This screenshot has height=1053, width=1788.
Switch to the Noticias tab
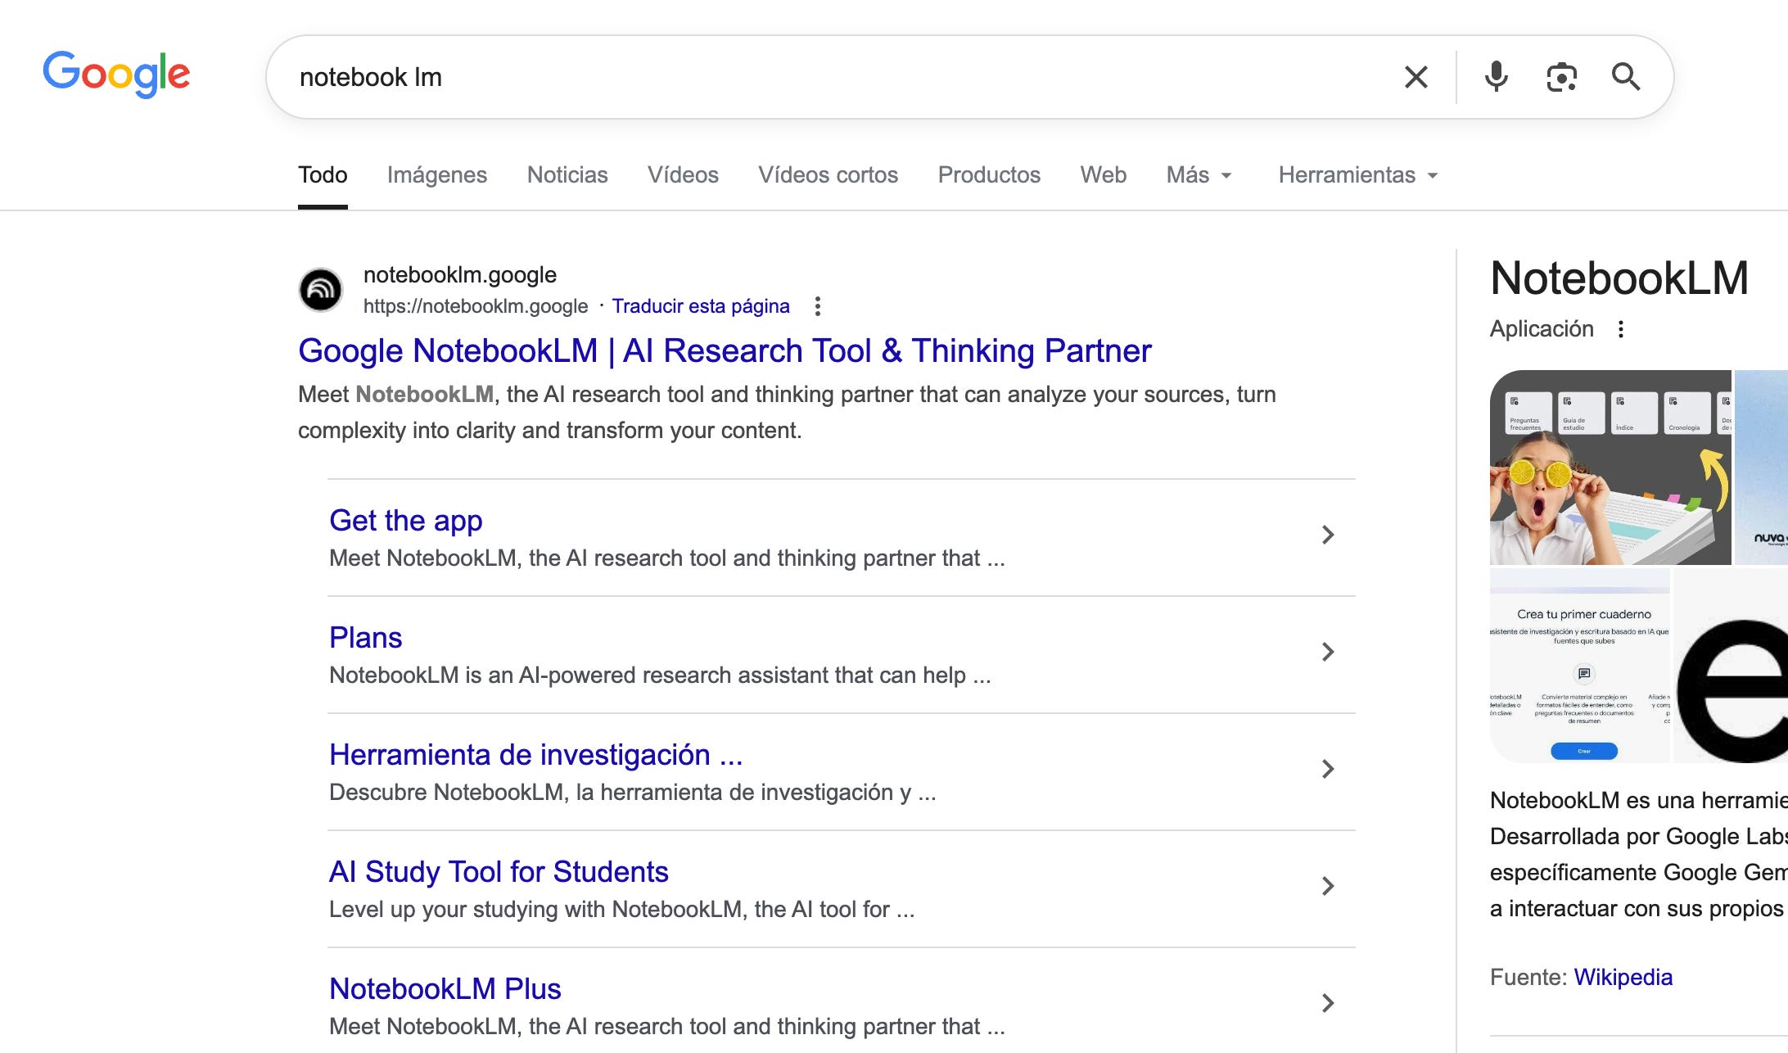(567, 175)
